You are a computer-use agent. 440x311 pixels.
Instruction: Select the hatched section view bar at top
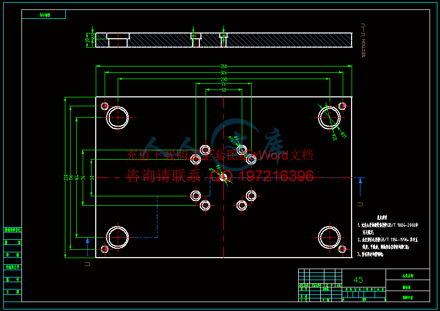(223, 40)
